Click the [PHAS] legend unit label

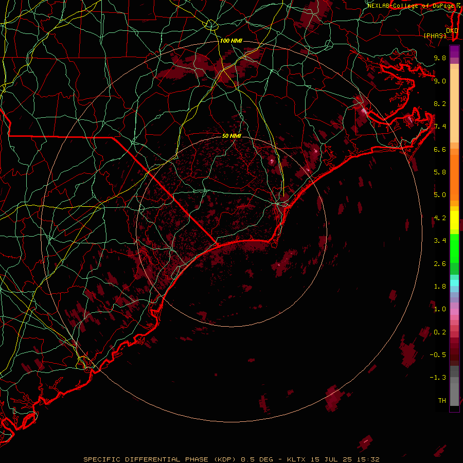[435, 35]
